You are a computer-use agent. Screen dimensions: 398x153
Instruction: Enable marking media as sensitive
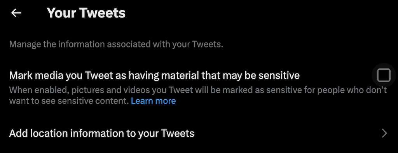384,75
